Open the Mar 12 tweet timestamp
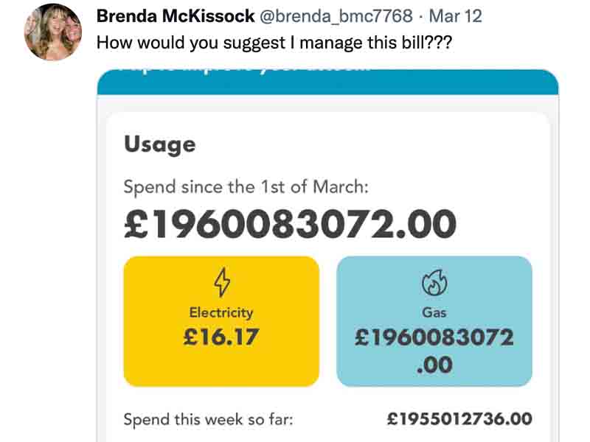 [455, 16]
